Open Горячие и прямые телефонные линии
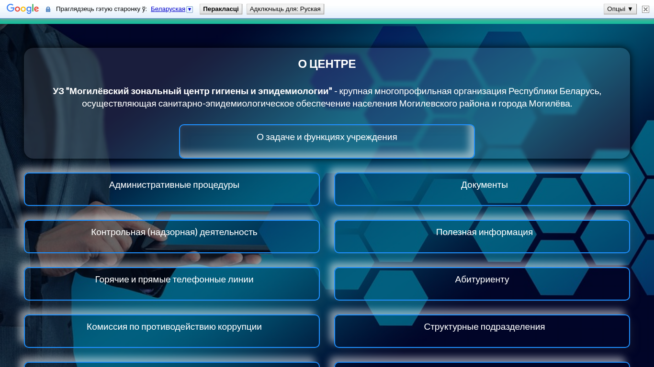The width and height of the screenshot is (654, 367). (172, 284)
